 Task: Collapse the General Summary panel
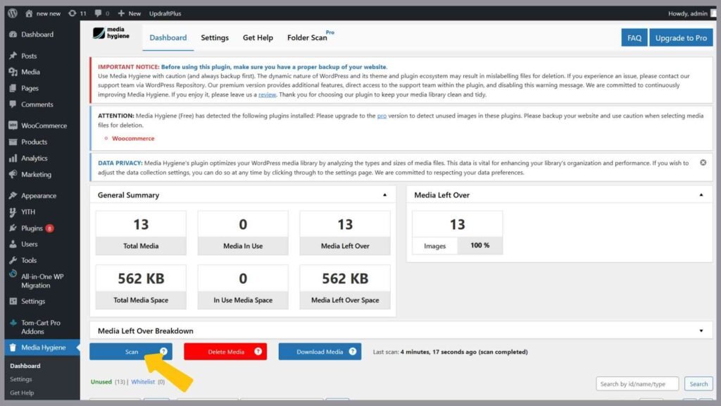(385, 195)
